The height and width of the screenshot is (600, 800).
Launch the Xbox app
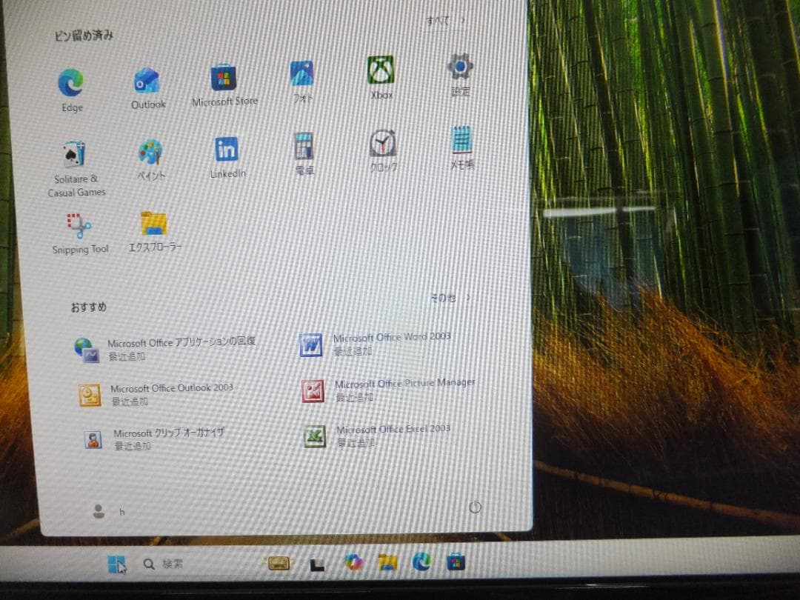click(x=381, y=78)
